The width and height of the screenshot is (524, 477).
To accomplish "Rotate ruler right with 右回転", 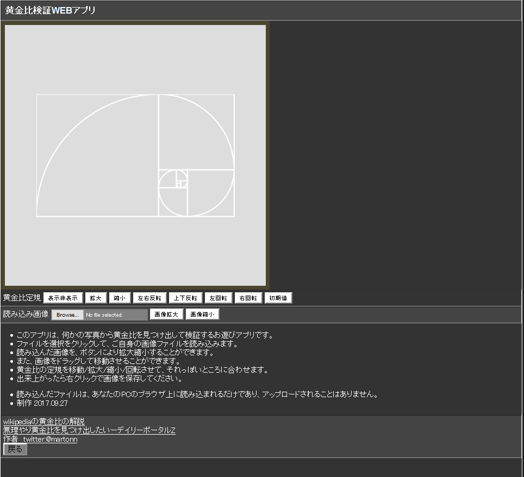I will tap(248, 298).
